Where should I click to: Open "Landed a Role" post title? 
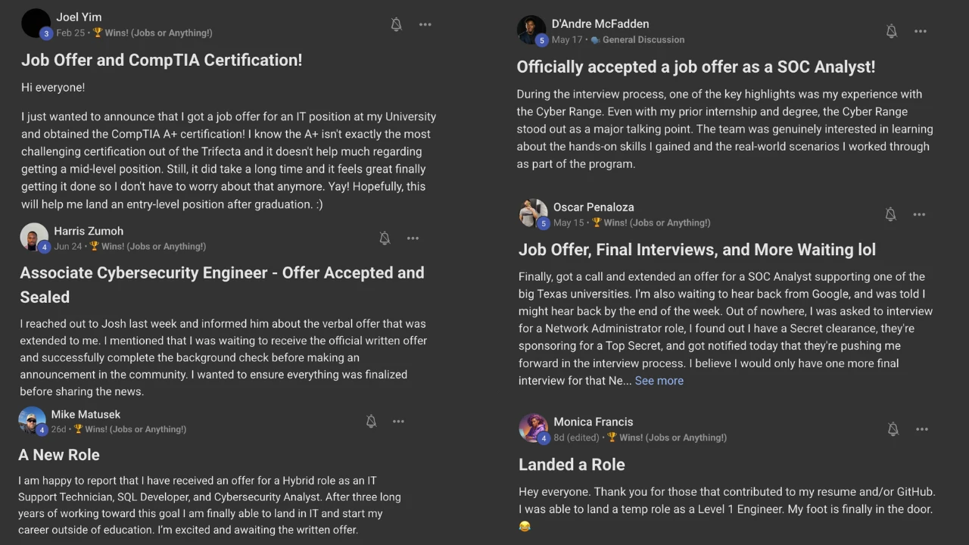tap(572, 464)
